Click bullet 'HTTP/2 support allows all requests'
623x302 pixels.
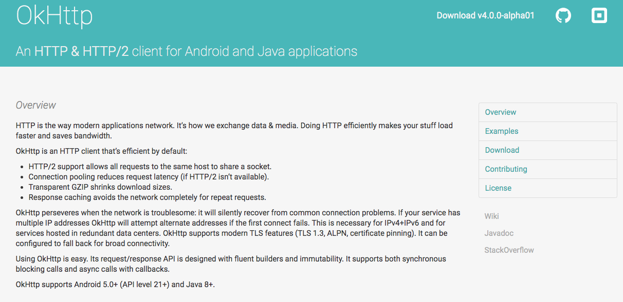point(150,167)
